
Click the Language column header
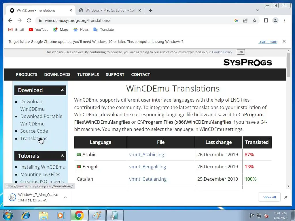pos(101,142)
